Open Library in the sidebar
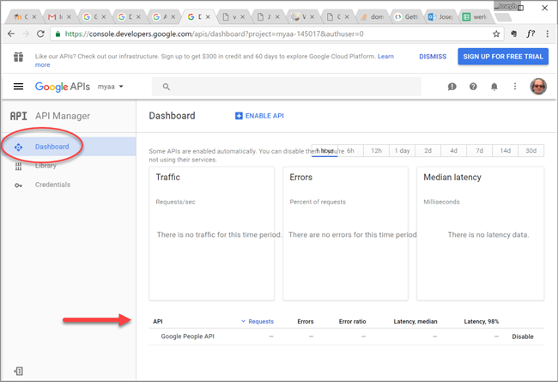The image size is (558, 382). click(x=45, y=166)
